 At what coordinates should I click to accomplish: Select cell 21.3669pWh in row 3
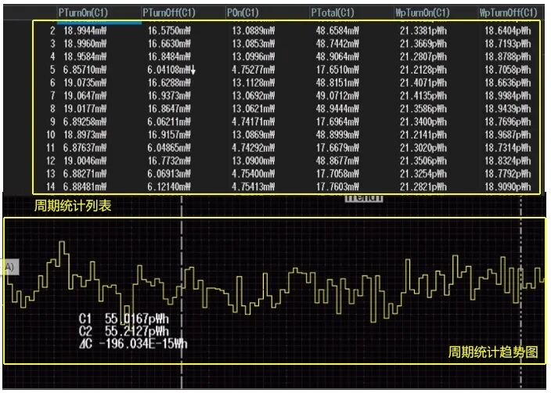423,44
